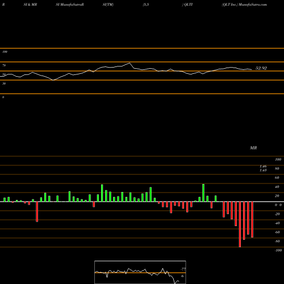Click the tallest red MR bar
Screen dimensions: 284x284
[x=240, y=224]
